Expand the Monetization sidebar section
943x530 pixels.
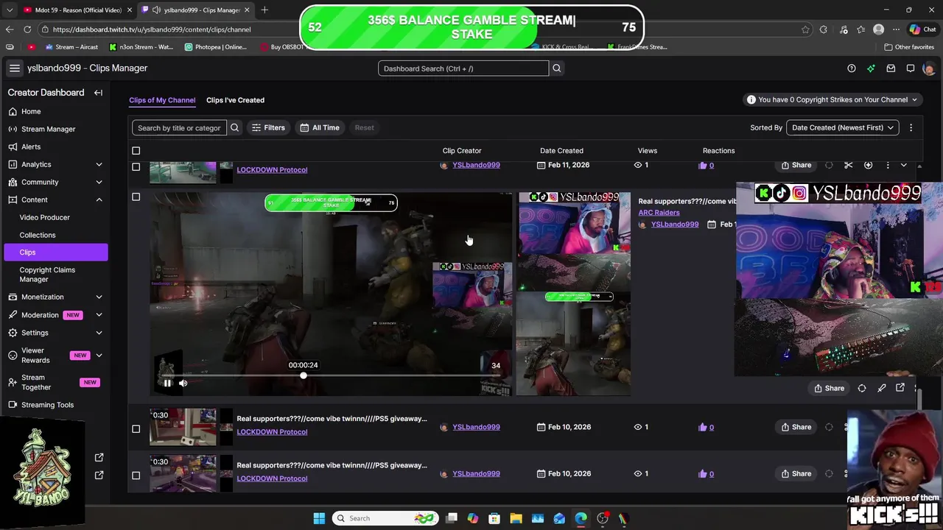pyautogui.click(x=99, y=297)
